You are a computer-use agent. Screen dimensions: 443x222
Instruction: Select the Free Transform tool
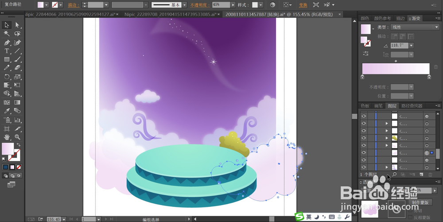(x=17, y=85)
